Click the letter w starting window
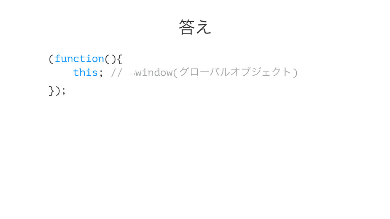The width and height of the screenshot is (390, 219). tap(139, 73)
